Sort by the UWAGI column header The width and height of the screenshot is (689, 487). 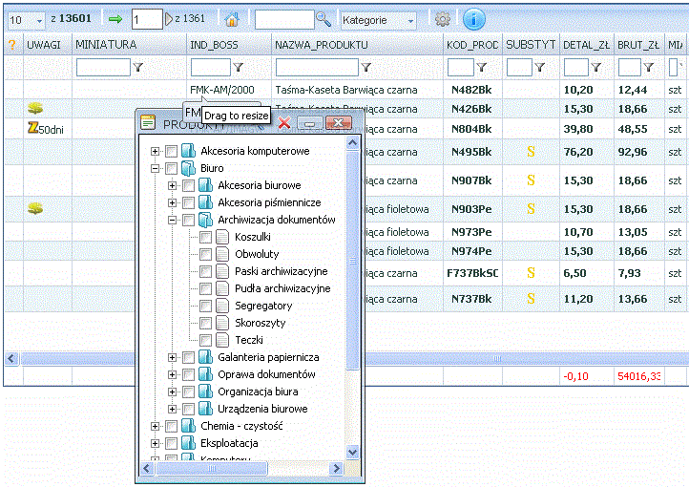[44, 44]
